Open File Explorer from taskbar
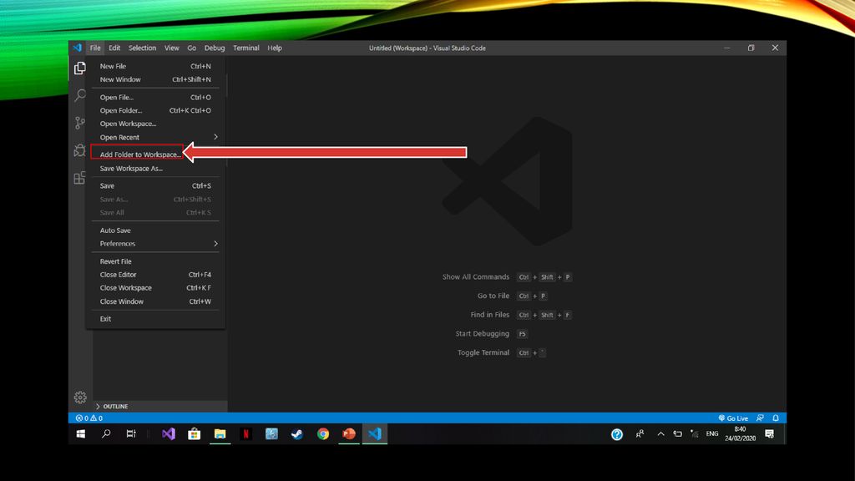855x481 pixels. click(x=220, y=434)
